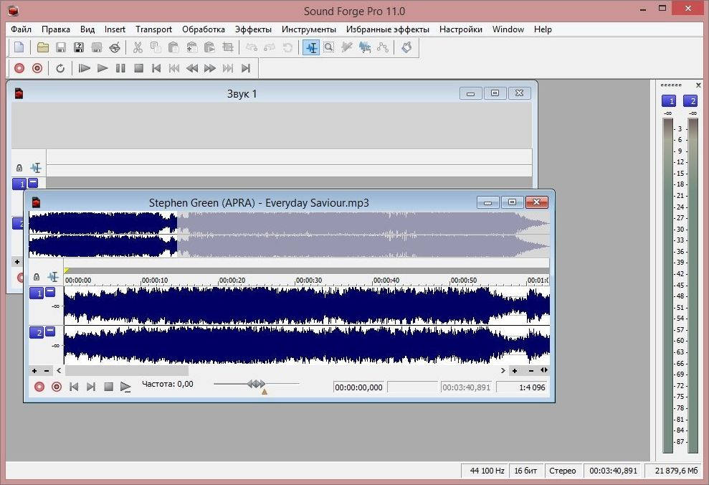Open a file using the folder icon

[x=43, y=47]
